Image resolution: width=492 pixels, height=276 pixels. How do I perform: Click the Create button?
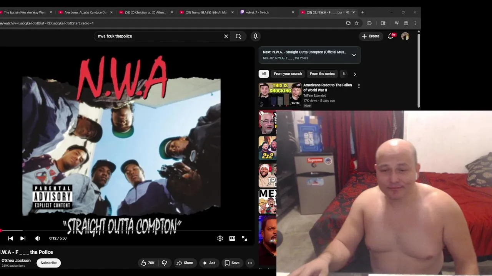click(371, 36)
